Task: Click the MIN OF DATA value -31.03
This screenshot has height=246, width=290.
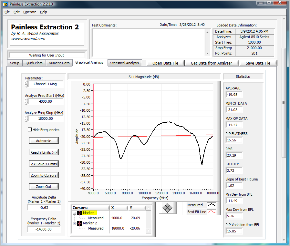Action: (x=234, y=110)
